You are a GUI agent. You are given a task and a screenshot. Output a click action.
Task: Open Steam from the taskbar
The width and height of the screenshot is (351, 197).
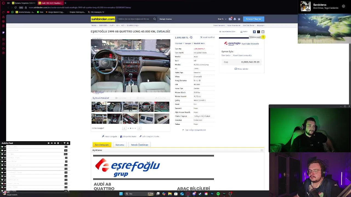click(x=200, y=194)
